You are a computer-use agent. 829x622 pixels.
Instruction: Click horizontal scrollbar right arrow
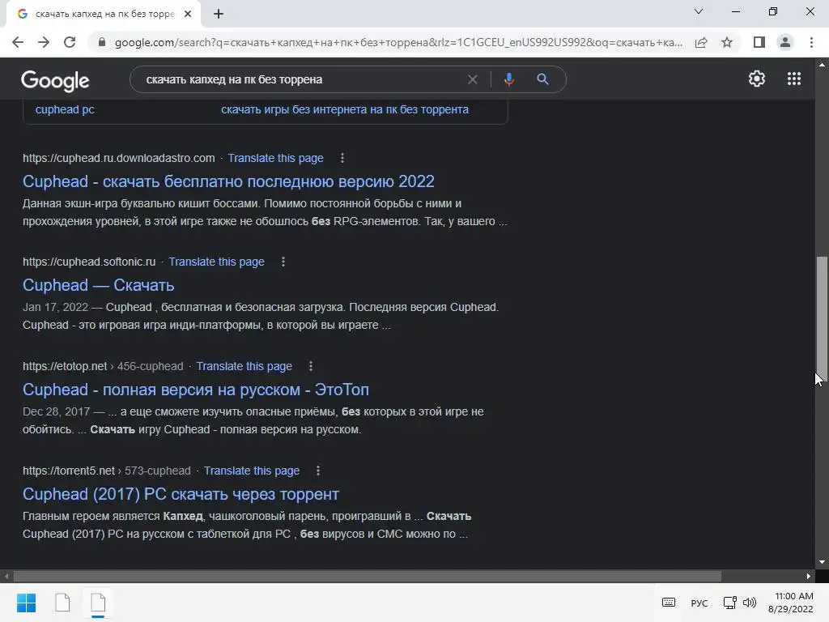click(809, 576)
